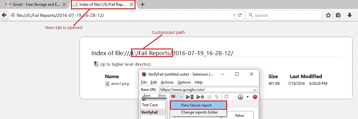Follow the Up to higher level directory link
Image resolution: width=358 pixels, height=119 pixels.
(x=126, y=64)
